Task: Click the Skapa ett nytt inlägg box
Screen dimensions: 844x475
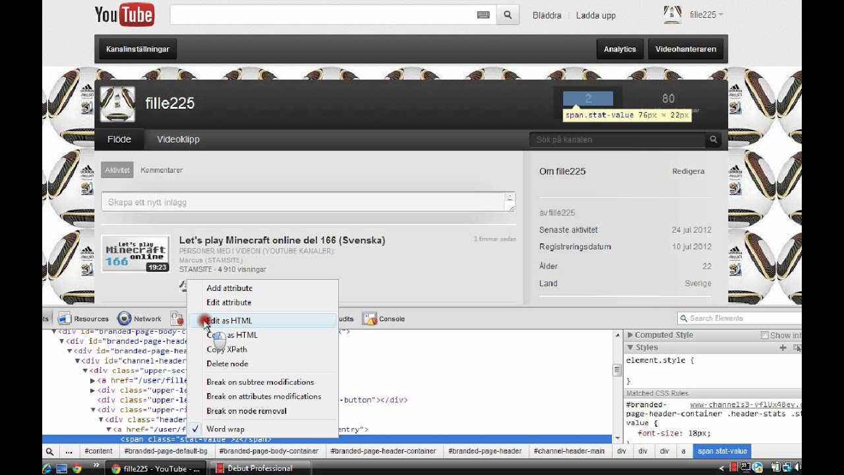Action: tap(308, 202)
